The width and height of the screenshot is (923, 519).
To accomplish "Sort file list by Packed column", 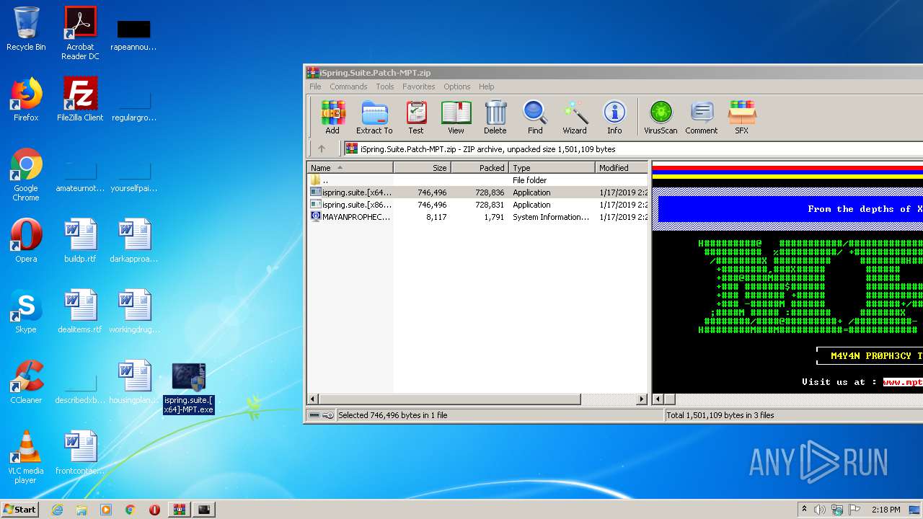I will pyautogui.click(x=480, y=167).
